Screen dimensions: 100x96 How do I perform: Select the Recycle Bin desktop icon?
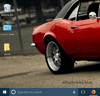(x=7, y=8)
